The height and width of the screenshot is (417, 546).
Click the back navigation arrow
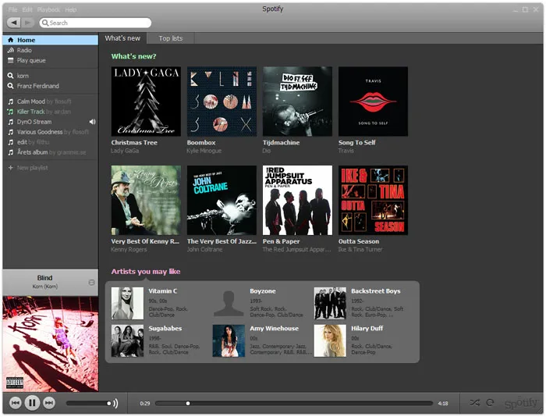[x=16, y=23]
